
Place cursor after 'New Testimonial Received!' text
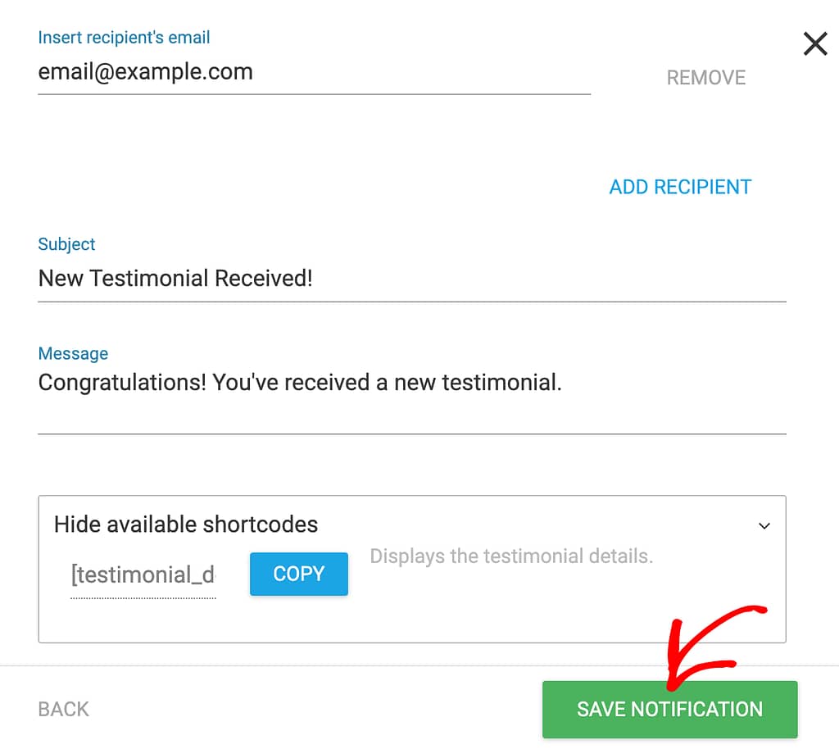315,279
